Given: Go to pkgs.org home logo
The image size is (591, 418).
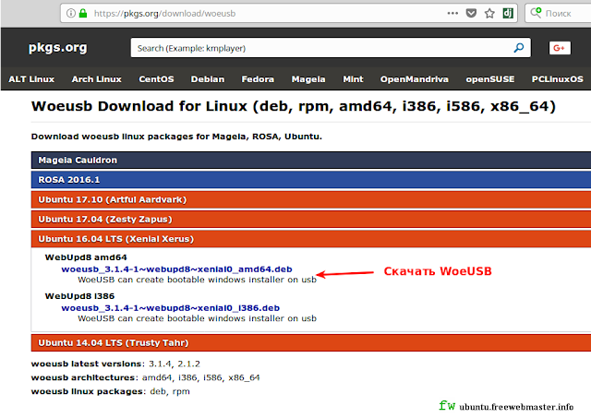Looking at the screenshot, I should (x=57, y=47).
